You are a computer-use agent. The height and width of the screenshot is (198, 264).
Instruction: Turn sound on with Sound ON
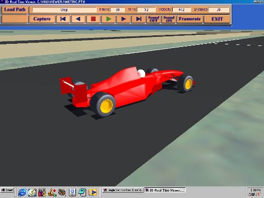coord(169,19)
